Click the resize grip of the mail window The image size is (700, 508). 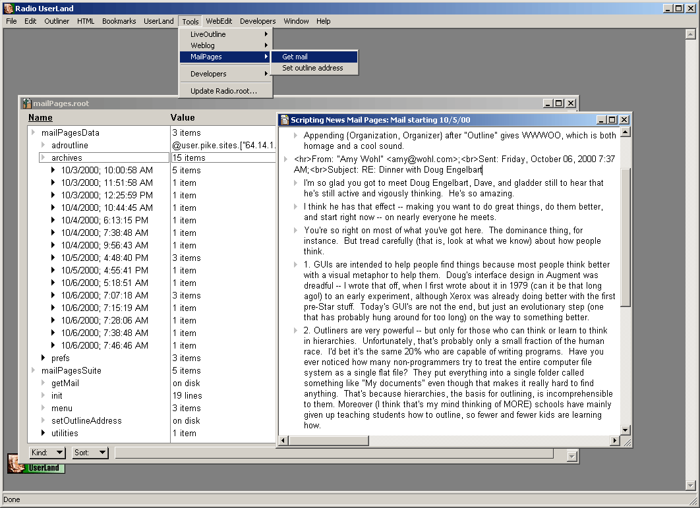(626, 441)
